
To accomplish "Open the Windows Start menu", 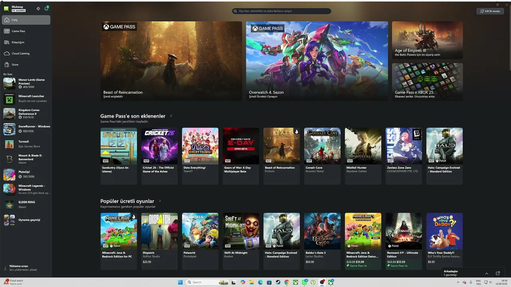I will (x=180, y=282).
